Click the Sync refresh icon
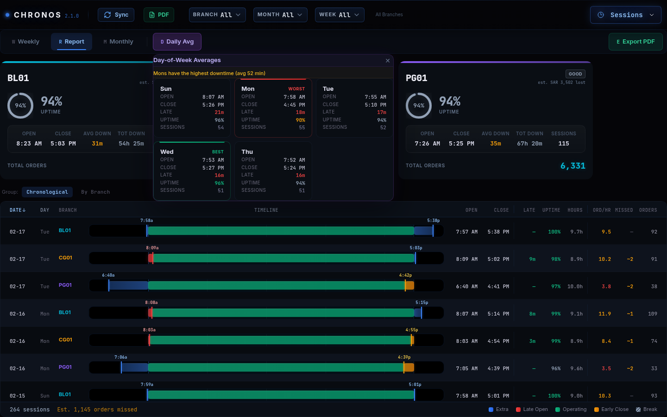667x417 pixels. (107, 15)
